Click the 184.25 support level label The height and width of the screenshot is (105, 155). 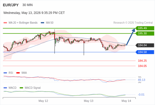142,61
